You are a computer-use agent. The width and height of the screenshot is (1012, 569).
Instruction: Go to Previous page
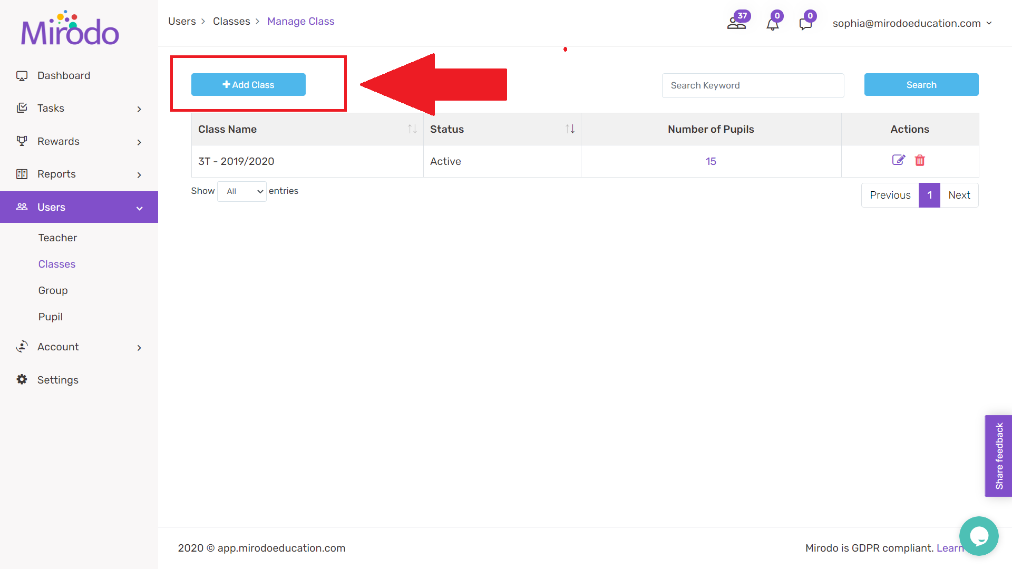pos(890,195)
